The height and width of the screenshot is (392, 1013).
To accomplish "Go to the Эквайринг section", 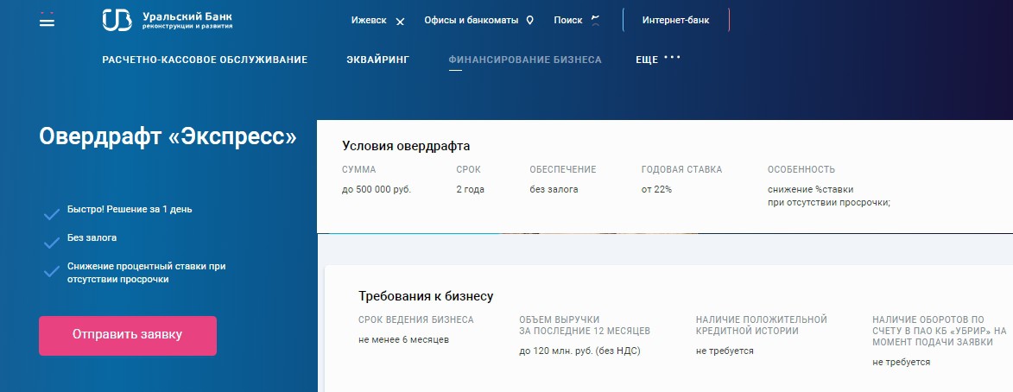I will pyautogui.click(x=377, y=60).
